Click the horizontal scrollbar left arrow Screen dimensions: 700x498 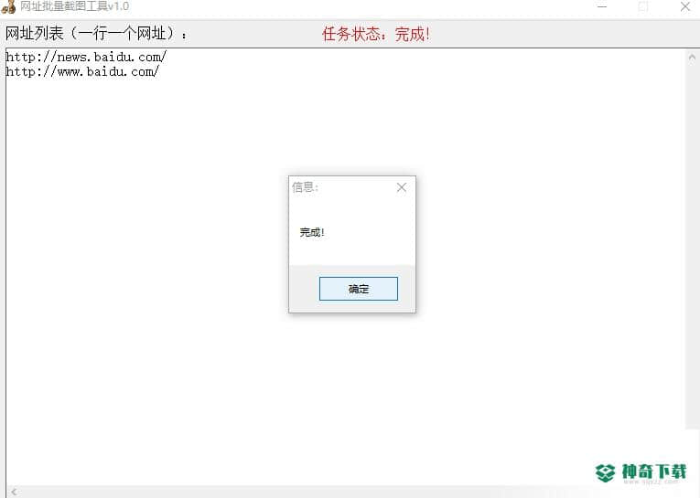14,492
